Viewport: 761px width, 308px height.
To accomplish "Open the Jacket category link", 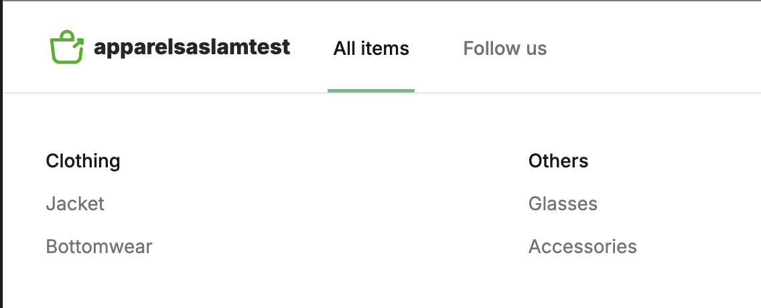I will 75,204.
